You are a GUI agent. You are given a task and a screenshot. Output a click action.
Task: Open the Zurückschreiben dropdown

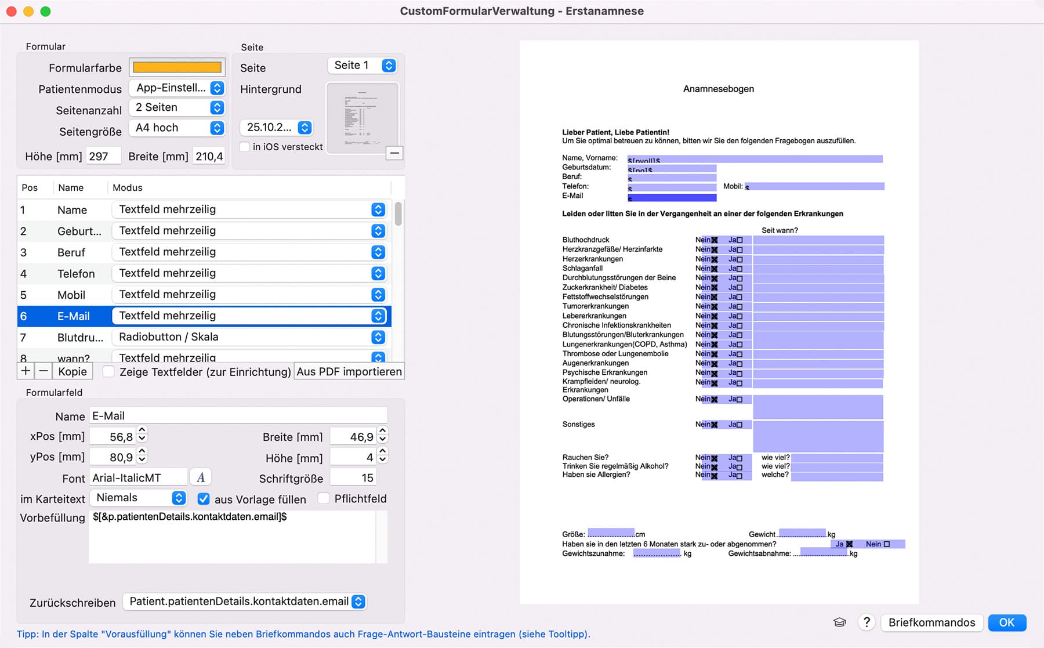tap(245, 602)
